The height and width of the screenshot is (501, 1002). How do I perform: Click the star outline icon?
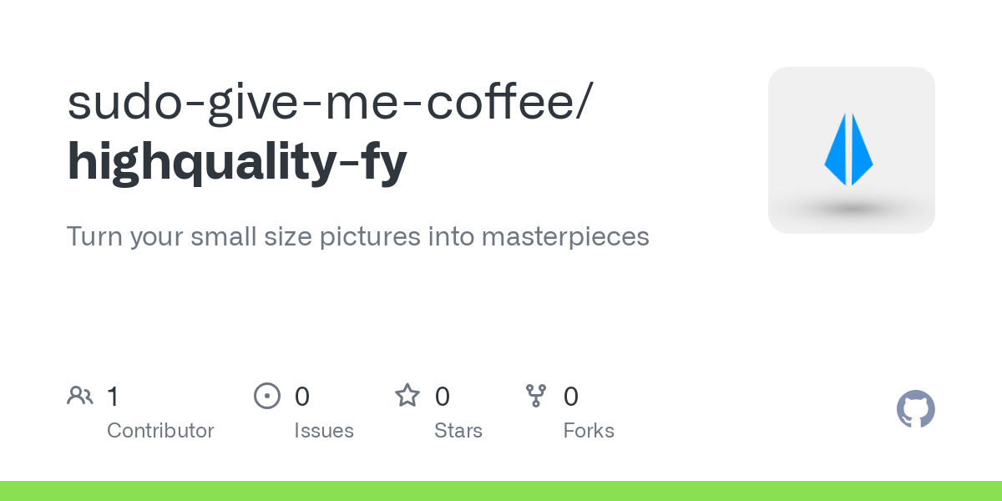coord(407,395)
